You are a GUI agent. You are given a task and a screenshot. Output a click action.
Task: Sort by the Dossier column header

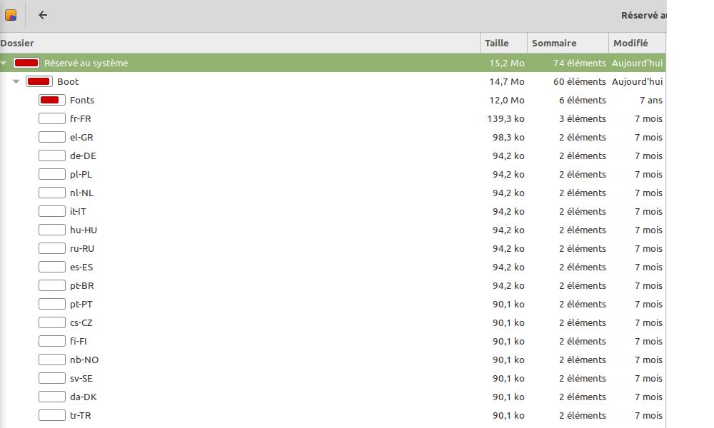(240, 44)
